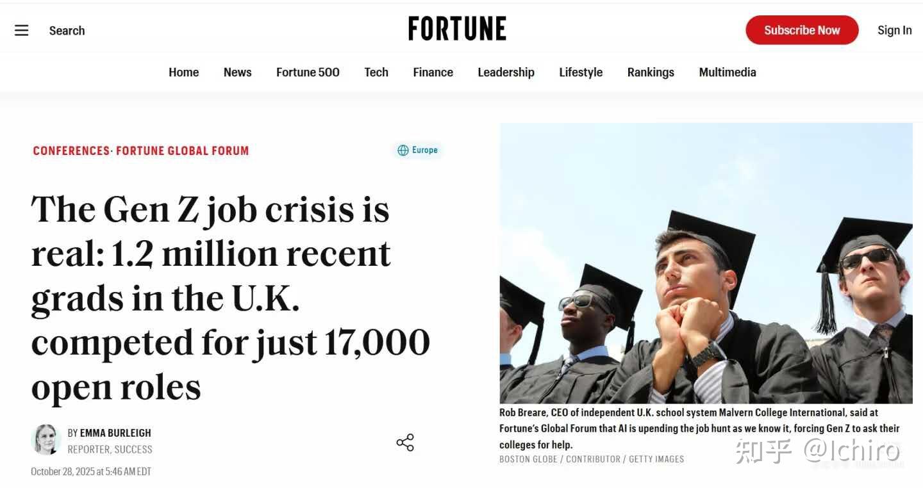The image size is (923, 488).
Task: Click the graduates article photo
Action: click(x=706, y=263)
